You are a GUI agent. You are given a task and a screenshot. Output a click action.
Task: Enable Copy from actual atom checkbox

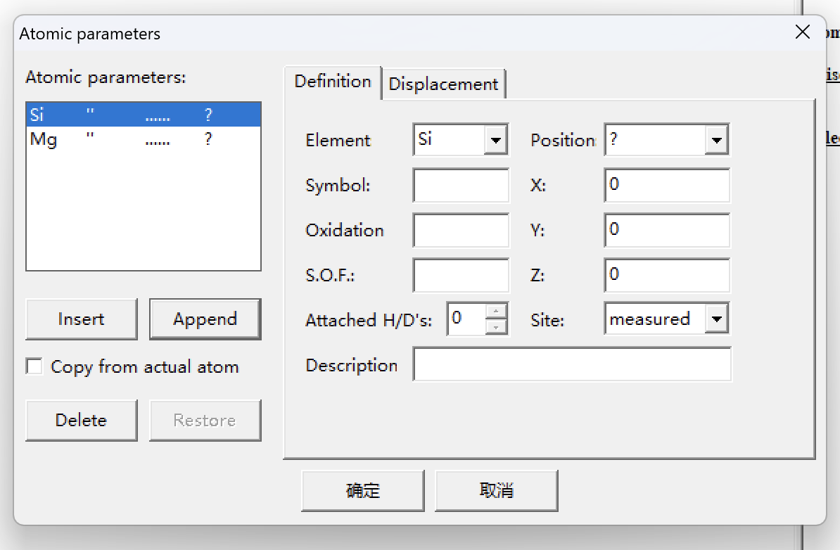click(34, 366)
